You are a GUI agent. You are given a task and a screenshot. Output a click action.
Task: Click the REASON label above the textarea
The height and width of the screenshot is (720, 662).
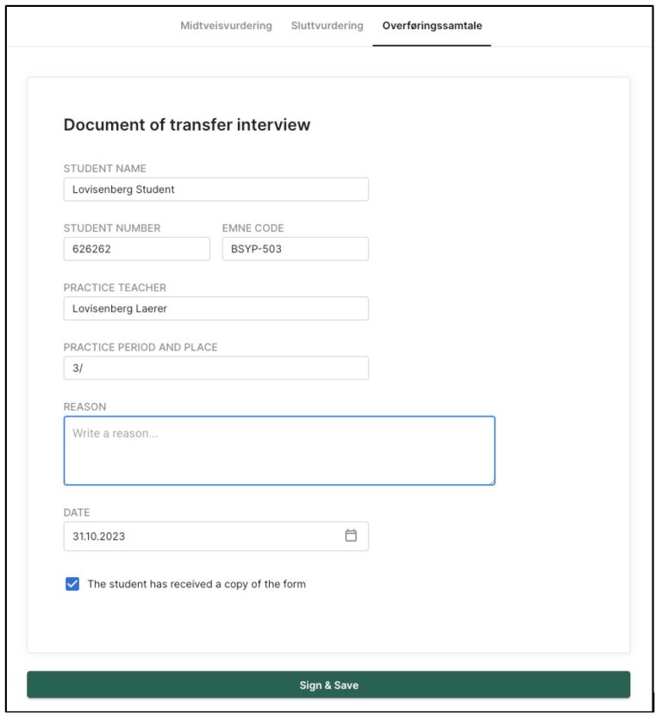pyautogui.click(x=85, y=407)
